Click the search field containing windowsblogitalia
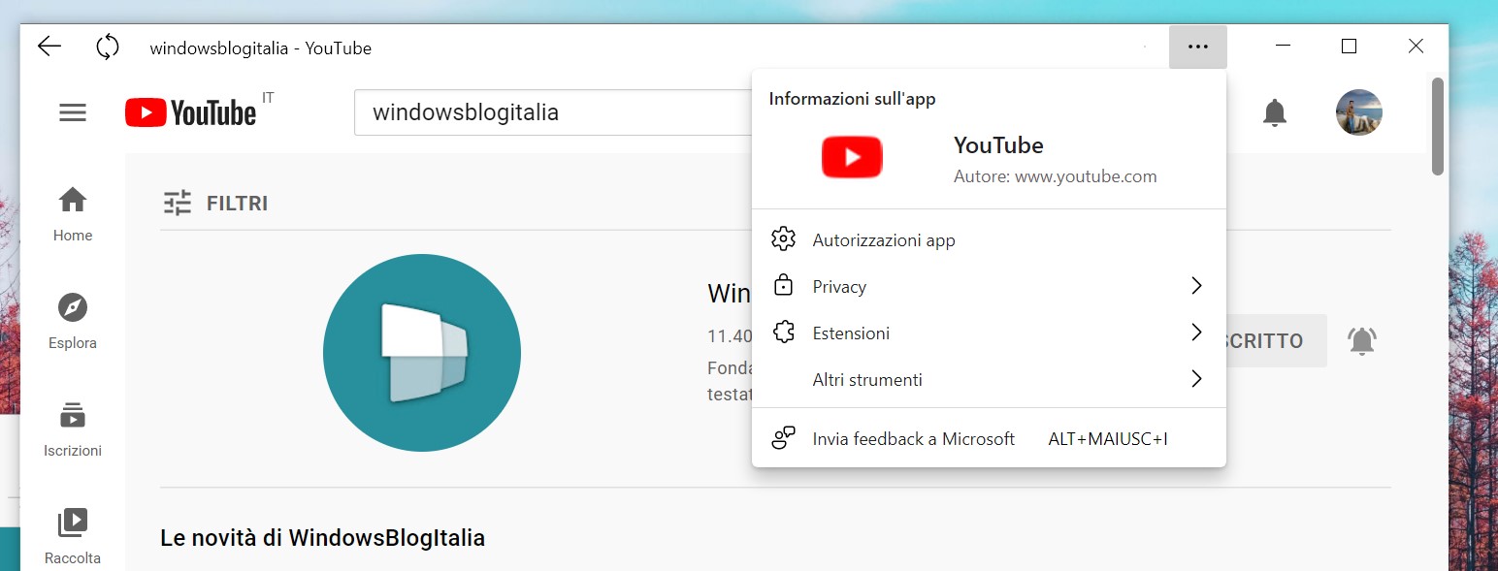 555,112
